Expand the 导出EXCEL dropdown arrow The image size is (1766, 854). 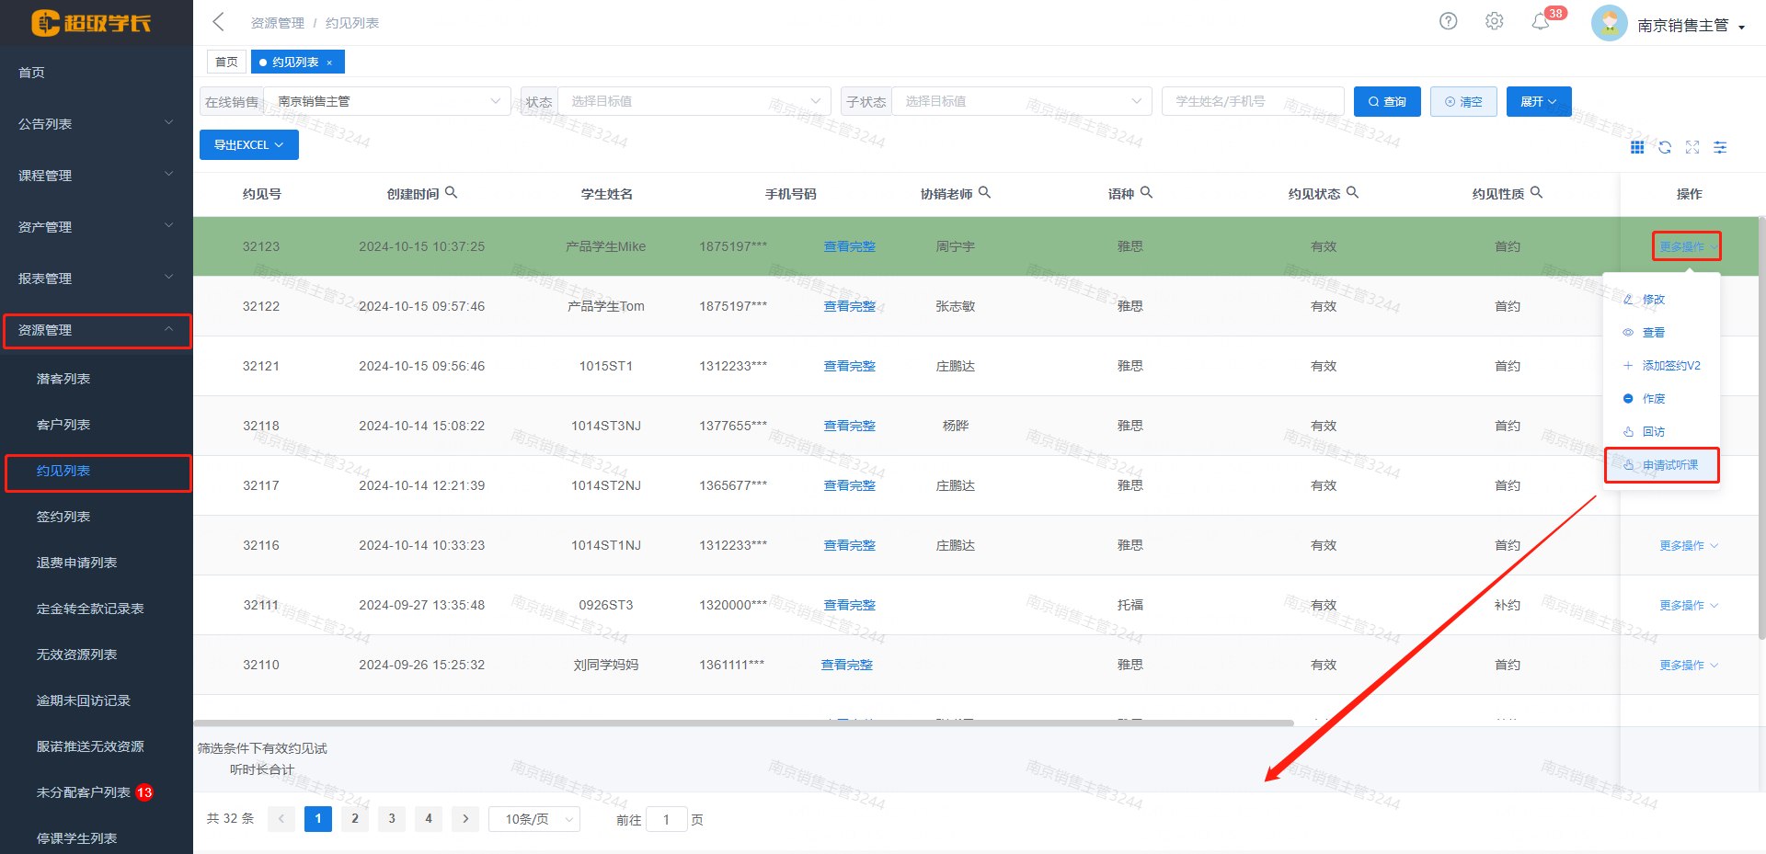281,144
